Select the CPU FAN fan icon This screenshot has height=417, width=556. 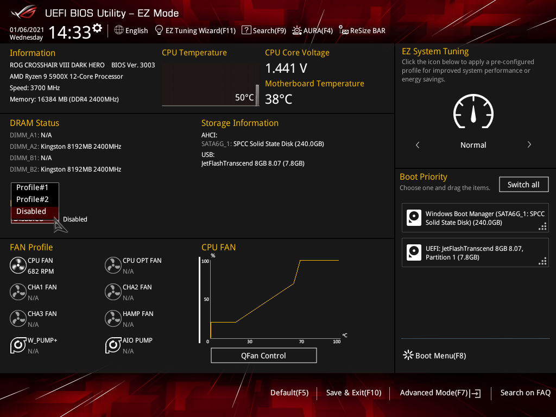tap(18, 265)
